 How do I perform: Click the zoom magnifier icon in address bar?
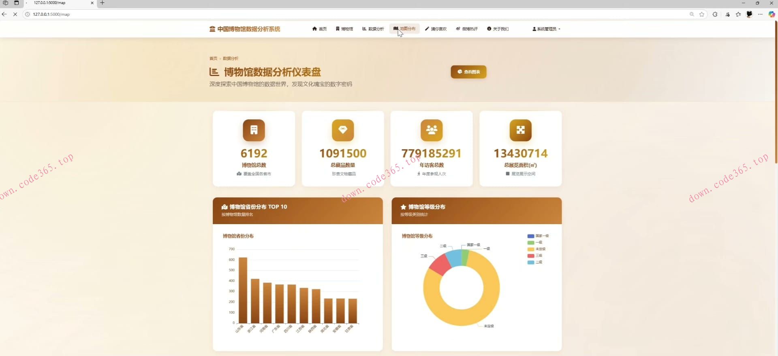tap(692, 14)
